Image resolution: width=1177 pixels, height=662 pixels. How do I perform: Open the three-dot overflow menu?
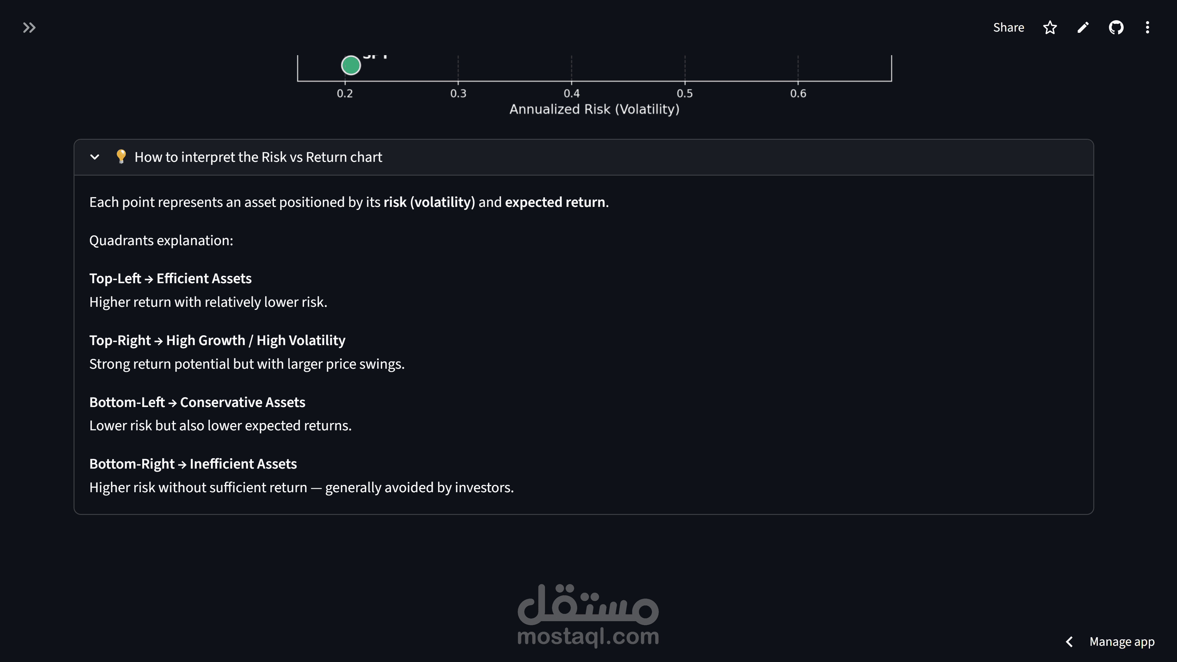1147,28
